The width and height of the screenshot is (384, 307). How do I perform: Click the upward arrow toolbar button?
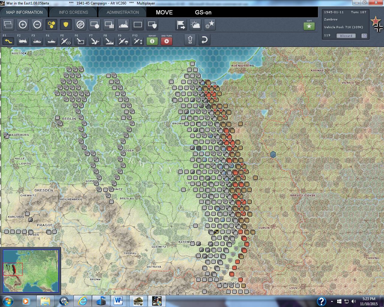point(190,40)
